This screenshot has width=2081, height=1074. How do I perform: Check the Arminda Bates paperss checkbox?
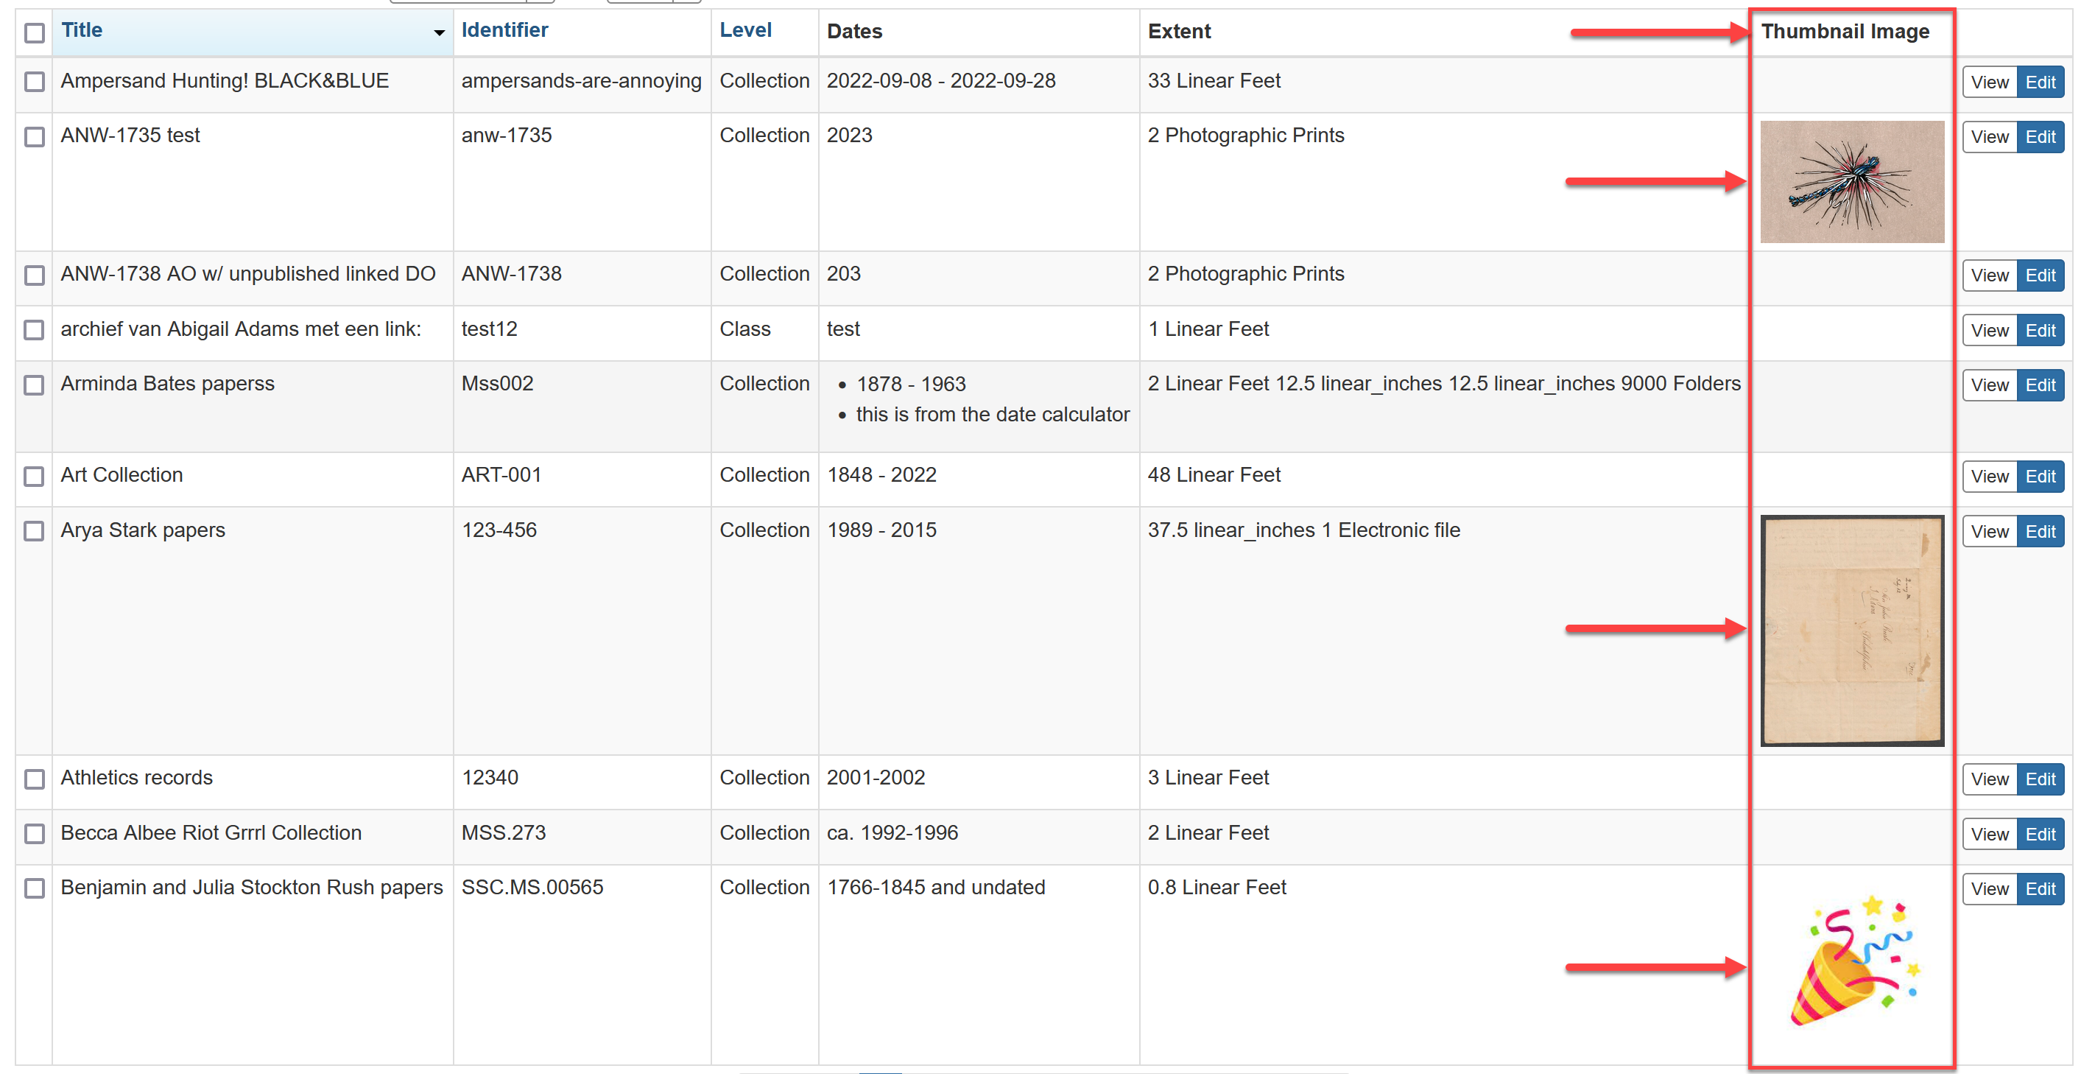pyautogui.click(x=34, y=385)
